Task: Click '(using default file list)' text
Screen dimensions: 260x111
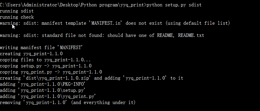Action: coord(198,23)
